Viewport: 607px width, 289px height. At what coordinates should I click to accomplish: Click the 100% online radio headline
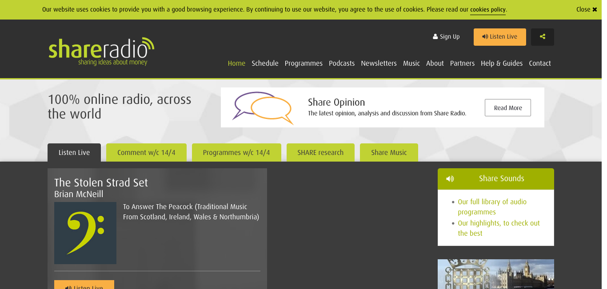pos(120,107)
